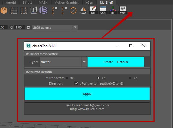
Task: Select the YZ mirror radio button
Action: pyautogui.click(x=99, y=78)
